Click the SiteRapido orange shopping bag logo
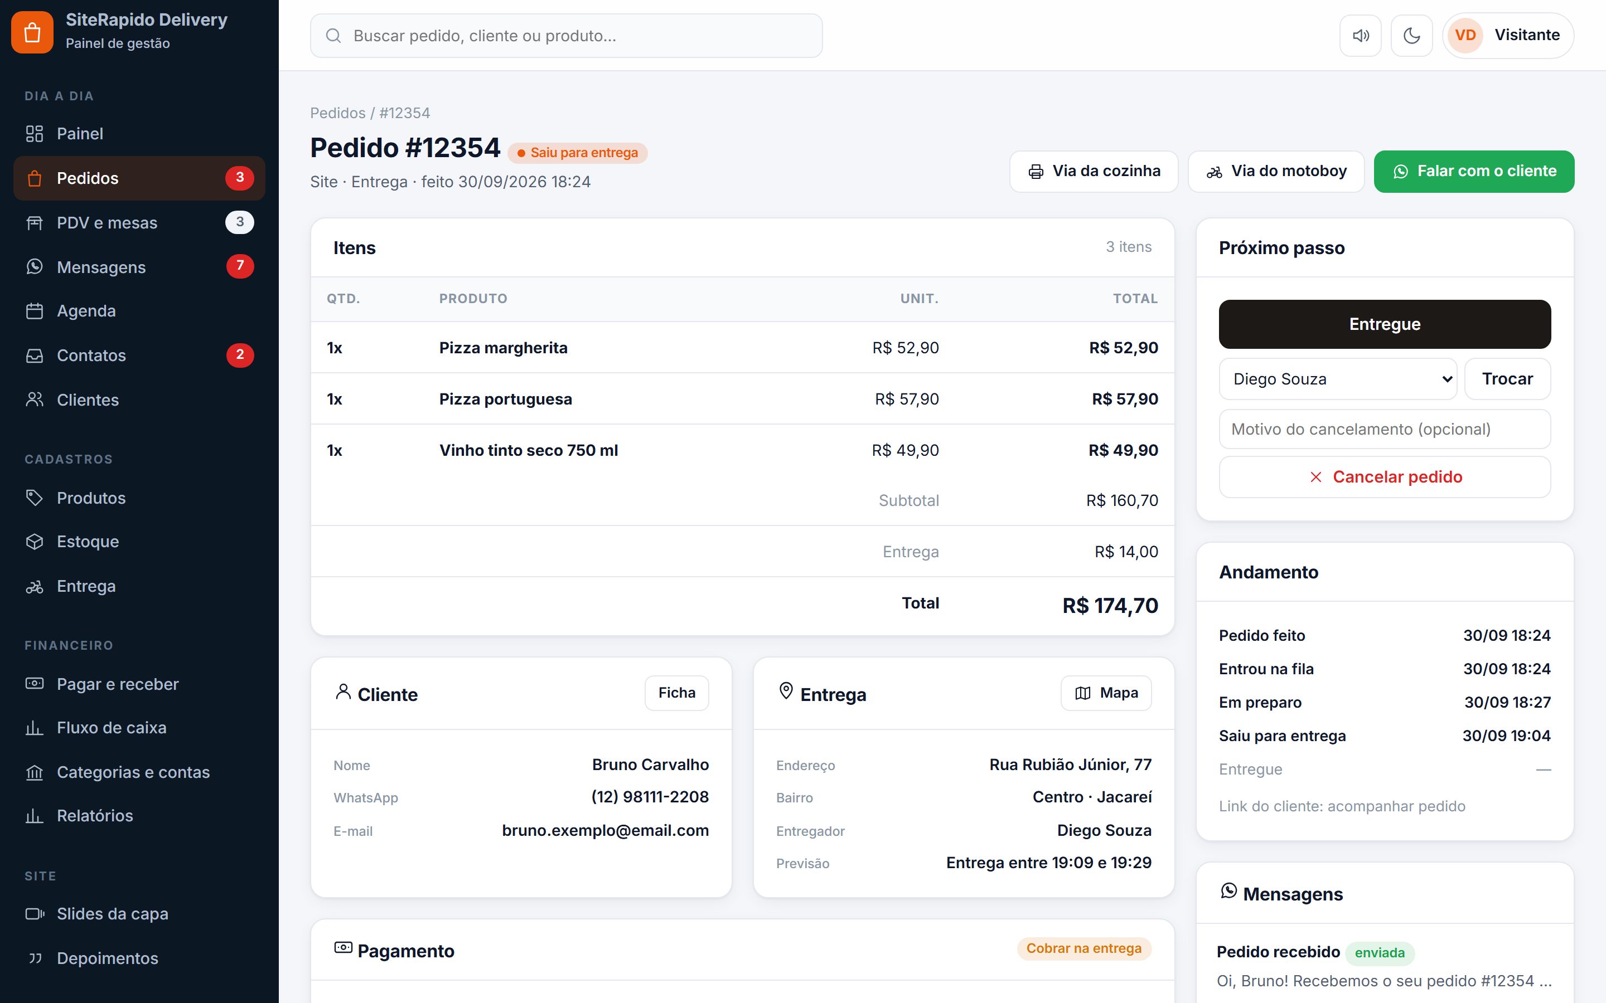The height and width of the screenshot is (1003, 1606). click(32, 32)
